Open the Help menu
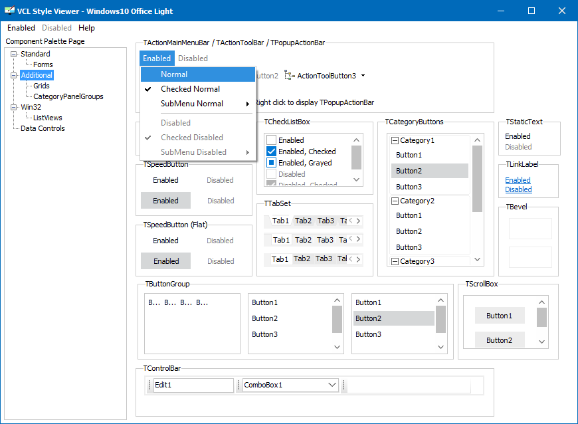This screenshot has height=424, width=578. coord(86,28)
